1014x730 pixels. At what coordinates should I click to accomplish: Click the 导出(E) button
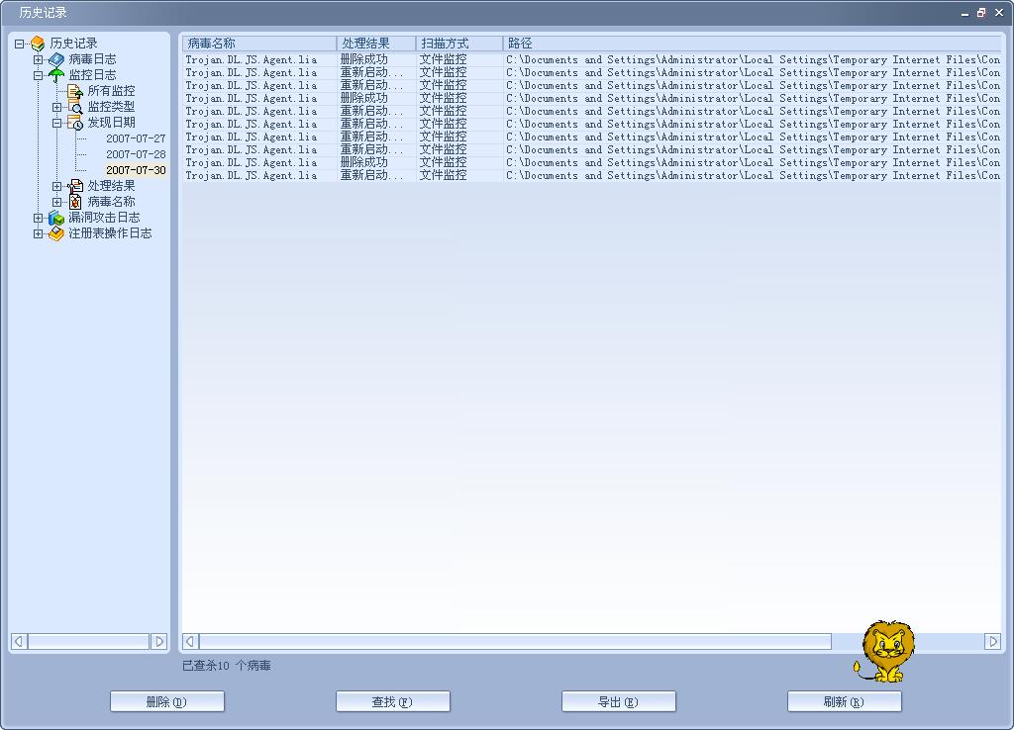tap(618, 701)
